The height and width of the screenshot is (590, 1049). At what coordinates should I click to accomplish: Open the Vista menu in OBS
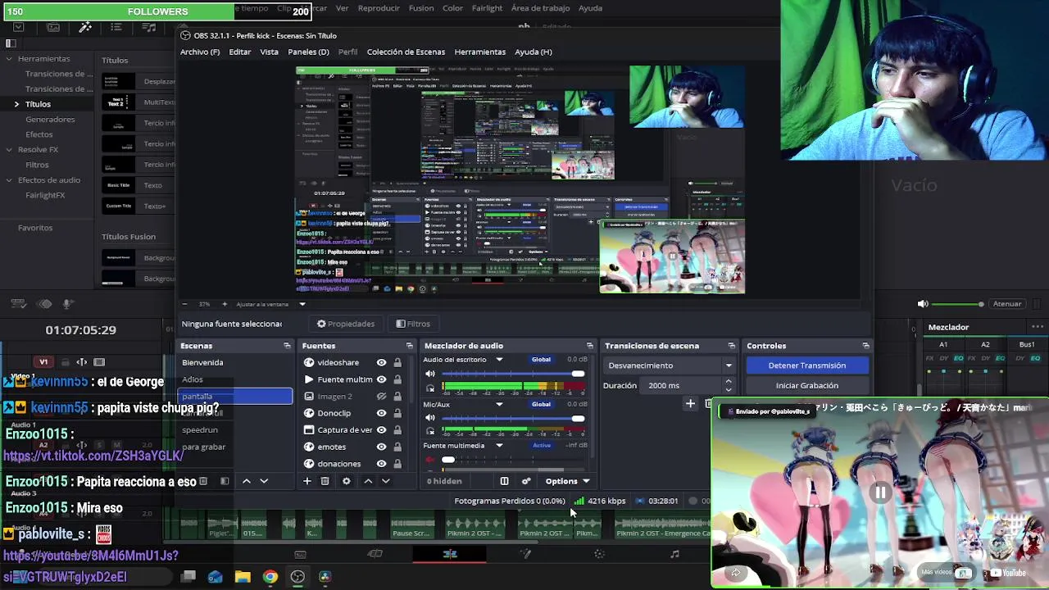click(269, 52)
